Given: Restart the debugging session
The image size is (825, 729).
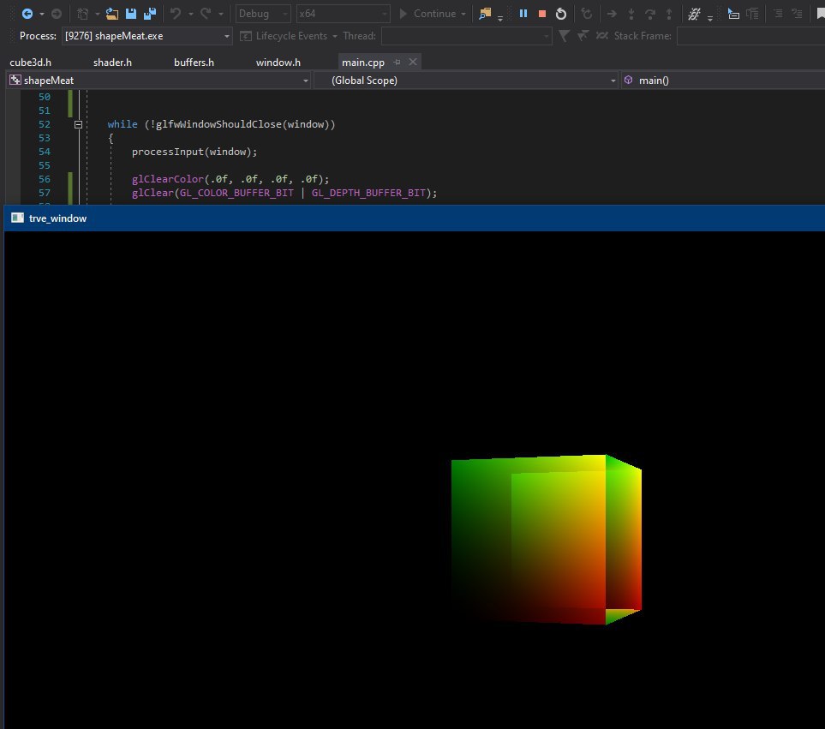Looking at the screenshot, I should tap(560, 14).
